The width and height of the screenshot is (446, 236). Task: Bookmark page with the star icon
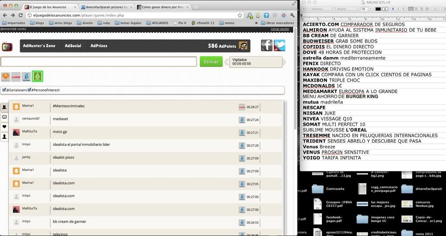[240, 15]
